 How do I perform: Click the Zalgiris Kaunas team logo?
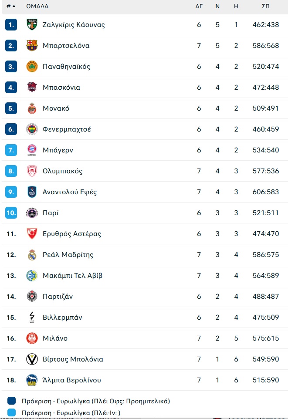[32, 24]
